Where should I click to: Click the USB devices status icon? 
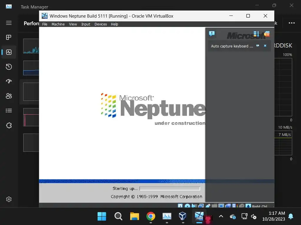coord(208,206)
